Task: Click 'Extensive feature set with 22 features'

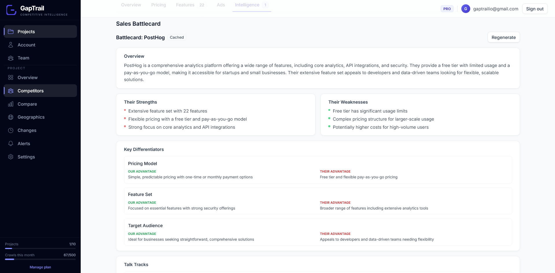Action: [168, 111]
